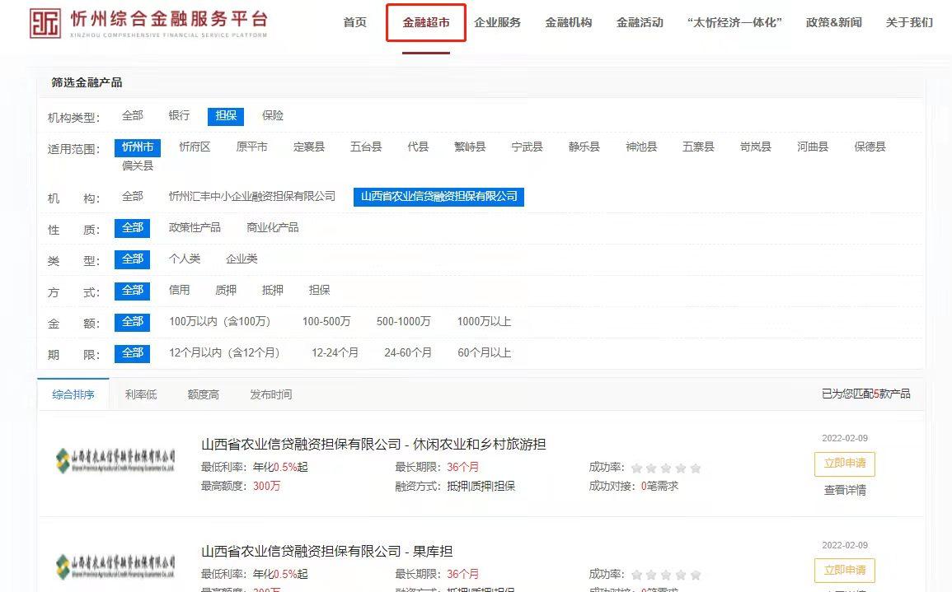Open 查看详情 link of first product
Viewport: 952px width, 592px height.
845,490
